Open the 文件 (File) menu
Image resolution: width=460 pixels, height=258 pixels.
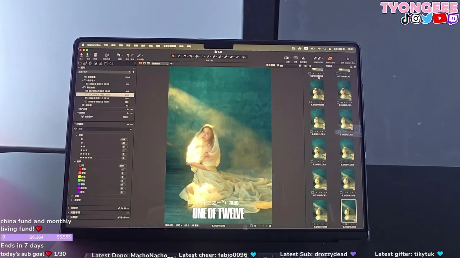click(106, 45)
